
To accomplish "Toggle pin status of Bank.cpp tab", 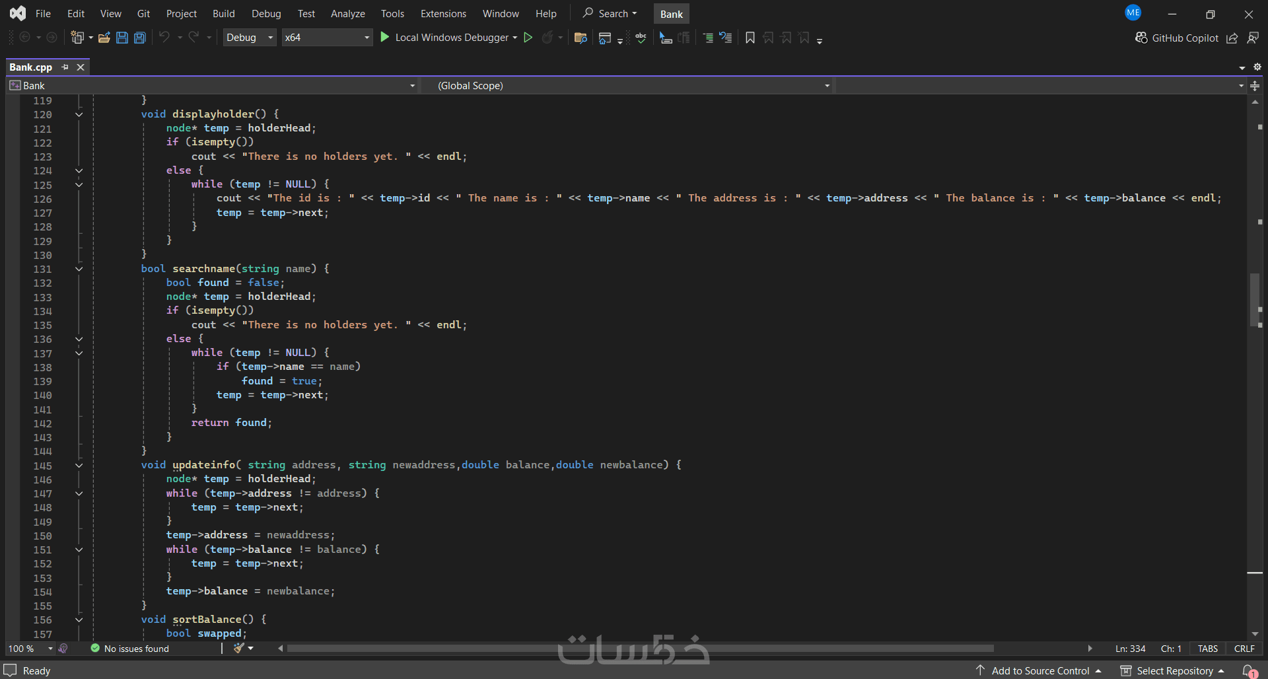I will click(65, 67).
